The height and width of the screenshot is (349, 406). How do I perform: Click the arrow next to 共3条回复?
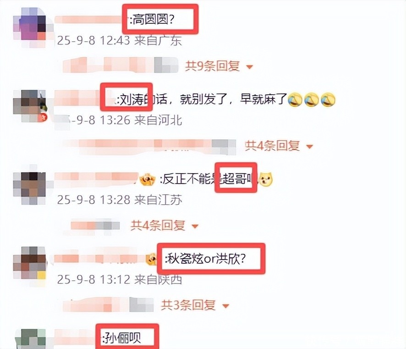(x=225, y=306)
